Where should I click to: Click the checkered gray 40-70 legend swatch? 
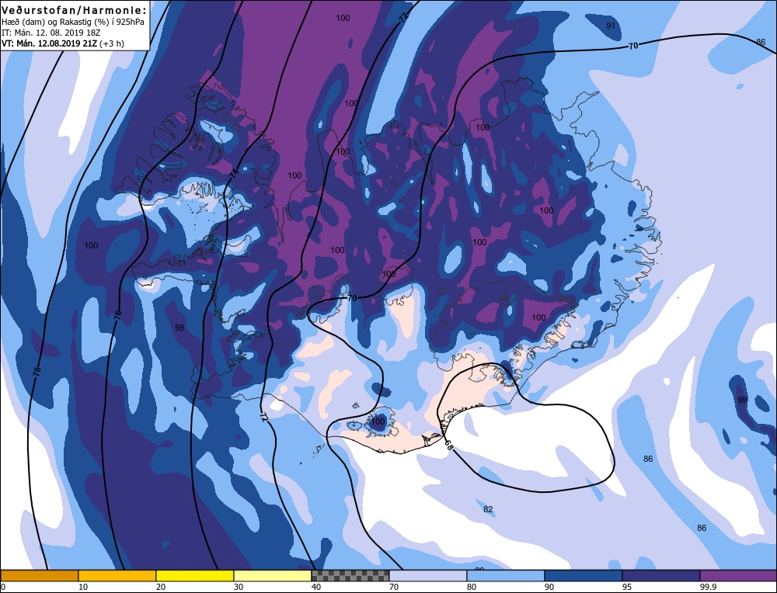click(x=350, y=575)
